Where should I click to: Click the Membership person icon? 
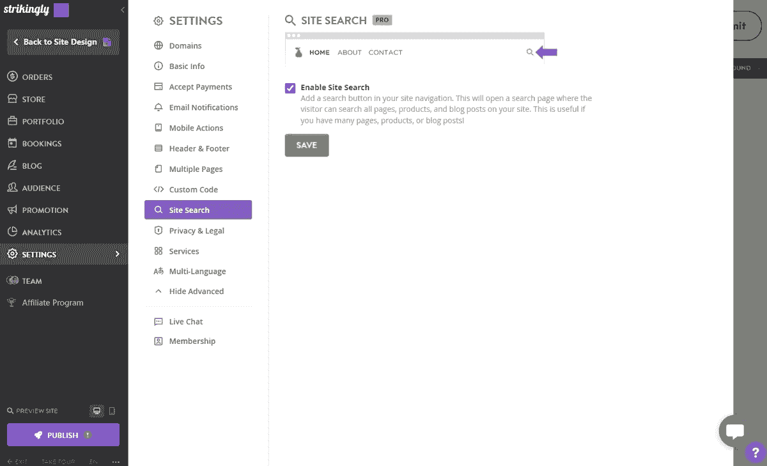tap(159, 341)
